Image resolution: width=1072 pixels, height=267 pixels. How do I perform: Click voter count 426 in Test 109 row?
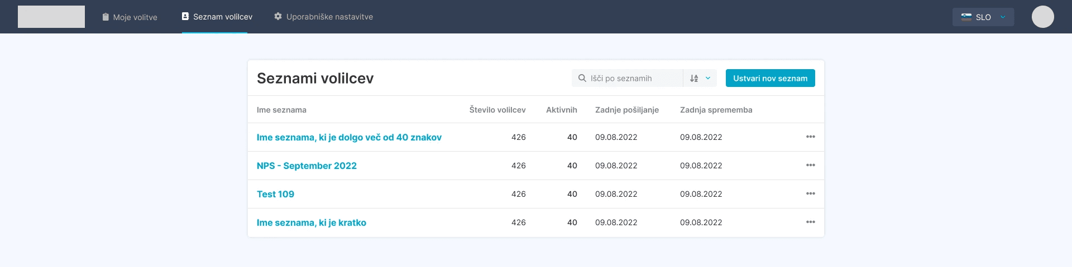(x=519, y=194)
